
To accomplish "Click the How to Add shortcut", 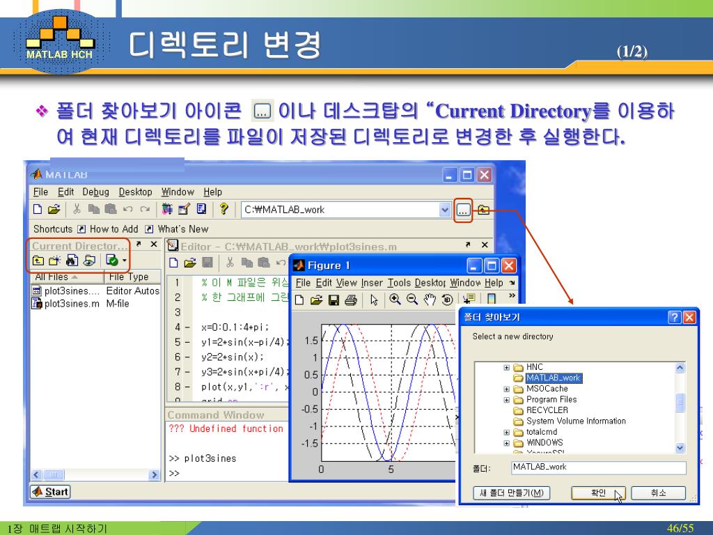I will 108,228.
